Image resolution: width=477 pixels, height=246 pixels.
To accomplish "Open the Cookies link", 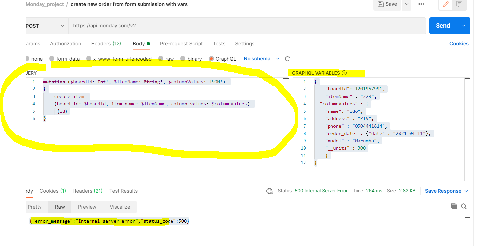I will pyautogui.click(x=459, y=44).
